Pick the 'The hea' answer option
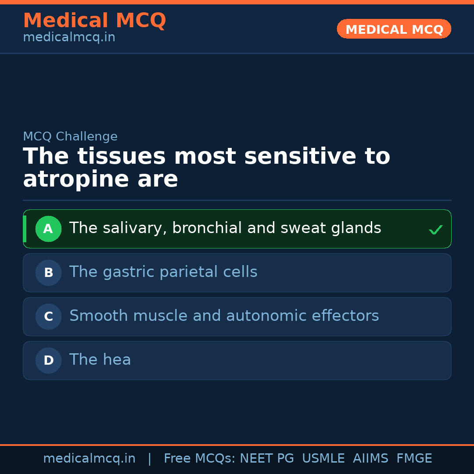Image resolution: width=474 pixels, height=474 pixels. pos(100,360)
